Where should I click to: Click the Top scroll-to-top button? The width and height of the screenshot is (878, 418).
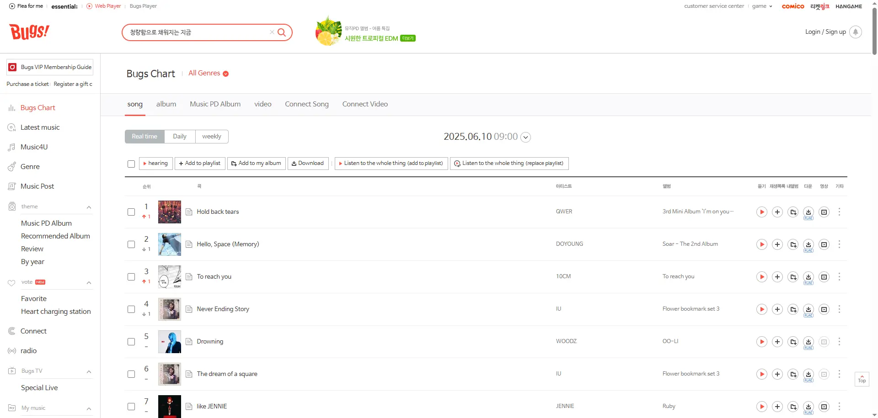coord(862,379)
